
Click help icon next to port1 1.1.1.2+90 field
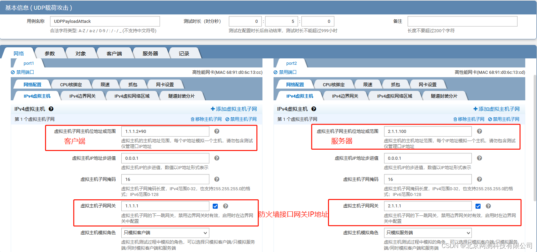point(217,131)
